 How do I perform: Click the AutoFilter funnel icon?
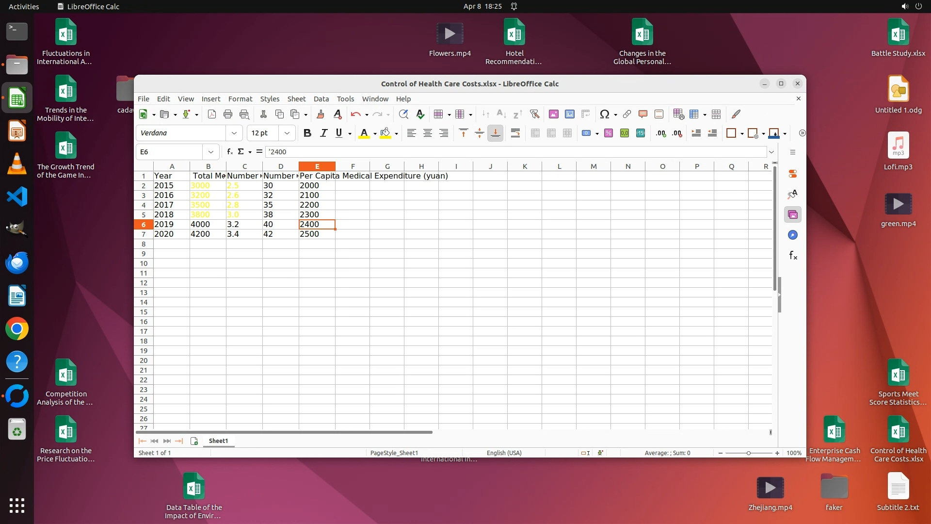coord(534,114)
